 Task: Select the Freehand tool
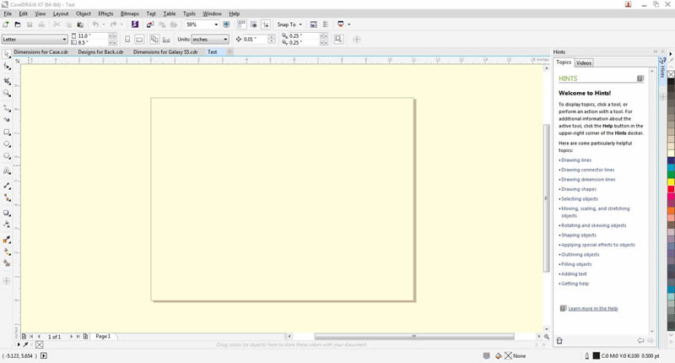click(7, 108)
